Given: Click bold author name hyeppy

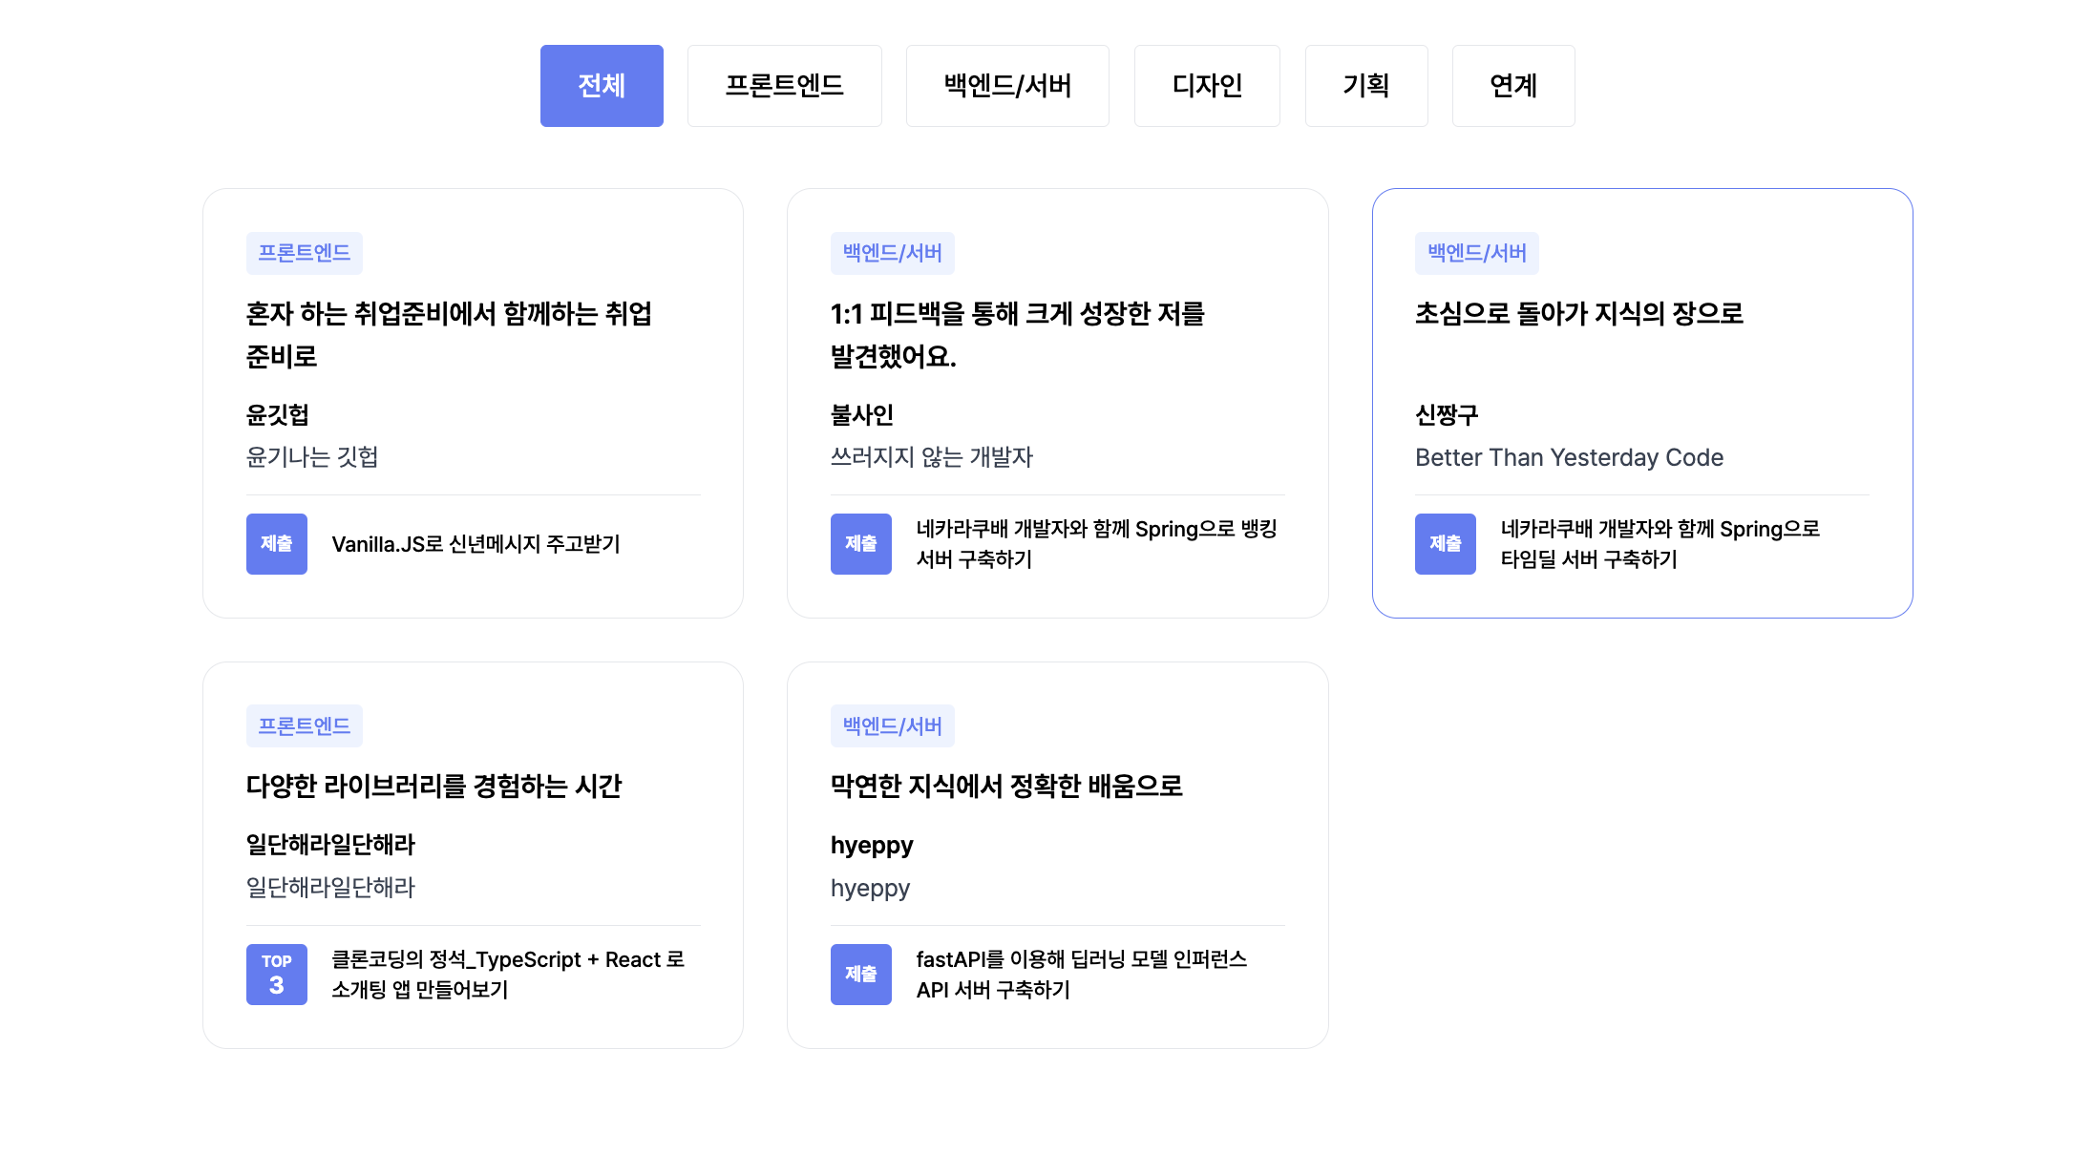Looking at the screenshot, I should click(872, 846).
